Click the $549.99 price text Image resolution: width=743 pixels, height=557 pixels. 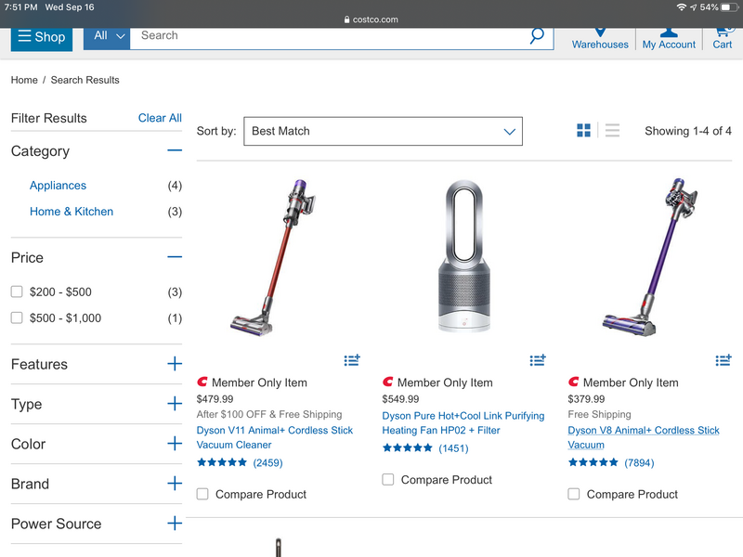click(x=401, y=399)
